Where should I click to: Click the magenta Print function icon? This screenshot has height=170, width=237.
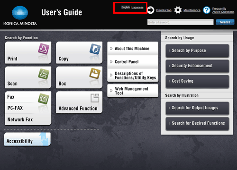(44, 49)
